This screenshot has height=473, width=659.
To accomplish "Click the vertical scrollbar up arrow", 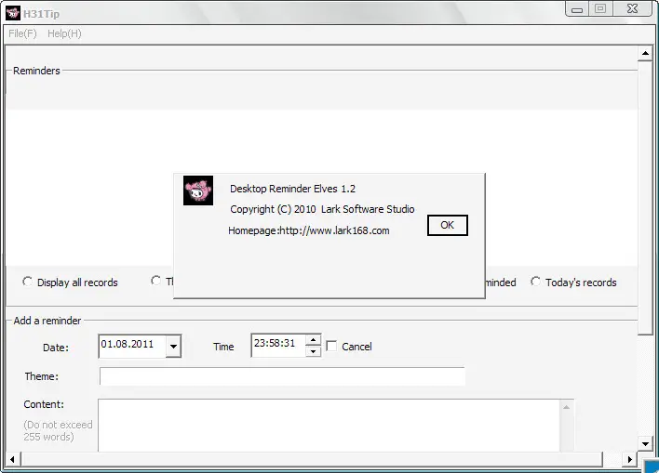I will (645, 53).
